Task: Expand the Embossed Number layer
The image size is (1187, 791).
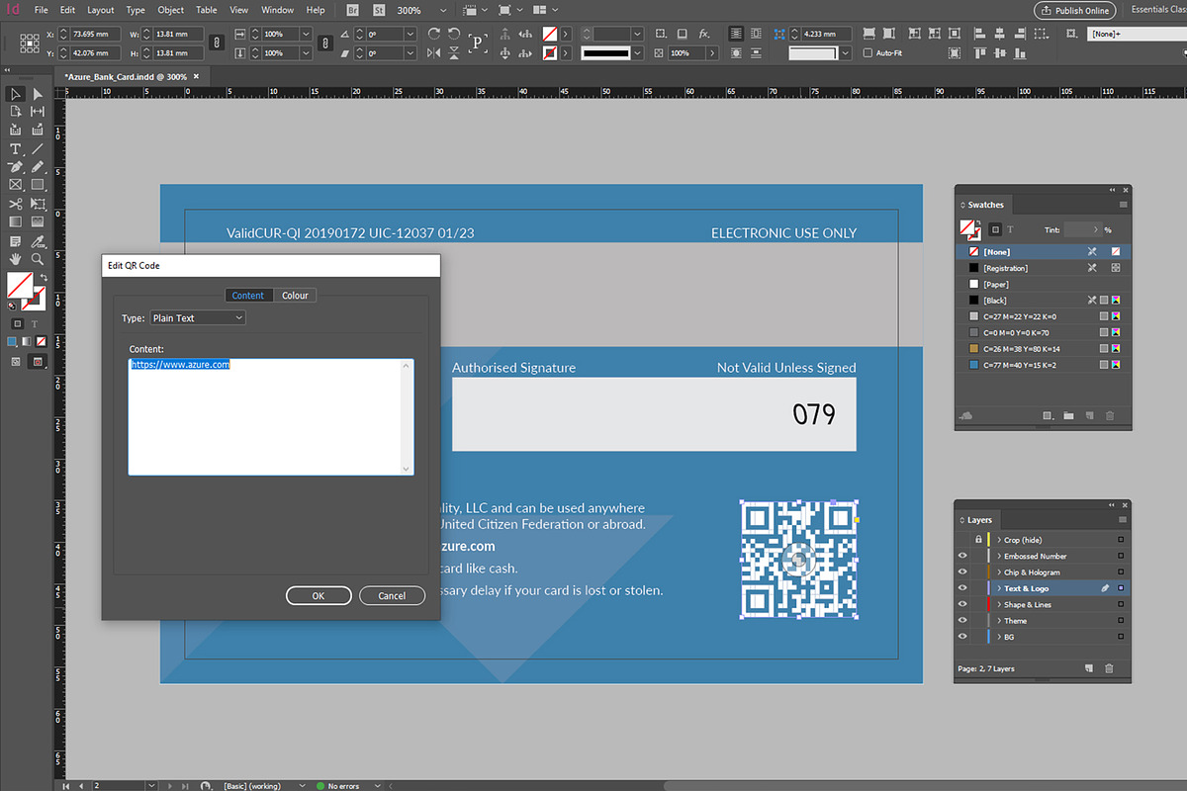Action: point(999,556)
